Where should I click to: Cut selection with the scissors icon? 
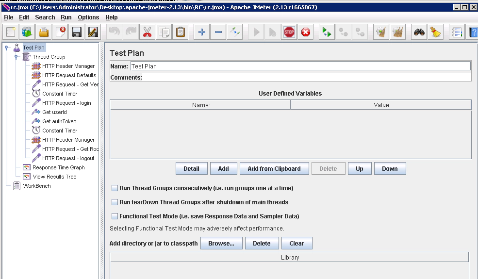tap(147, 32)
